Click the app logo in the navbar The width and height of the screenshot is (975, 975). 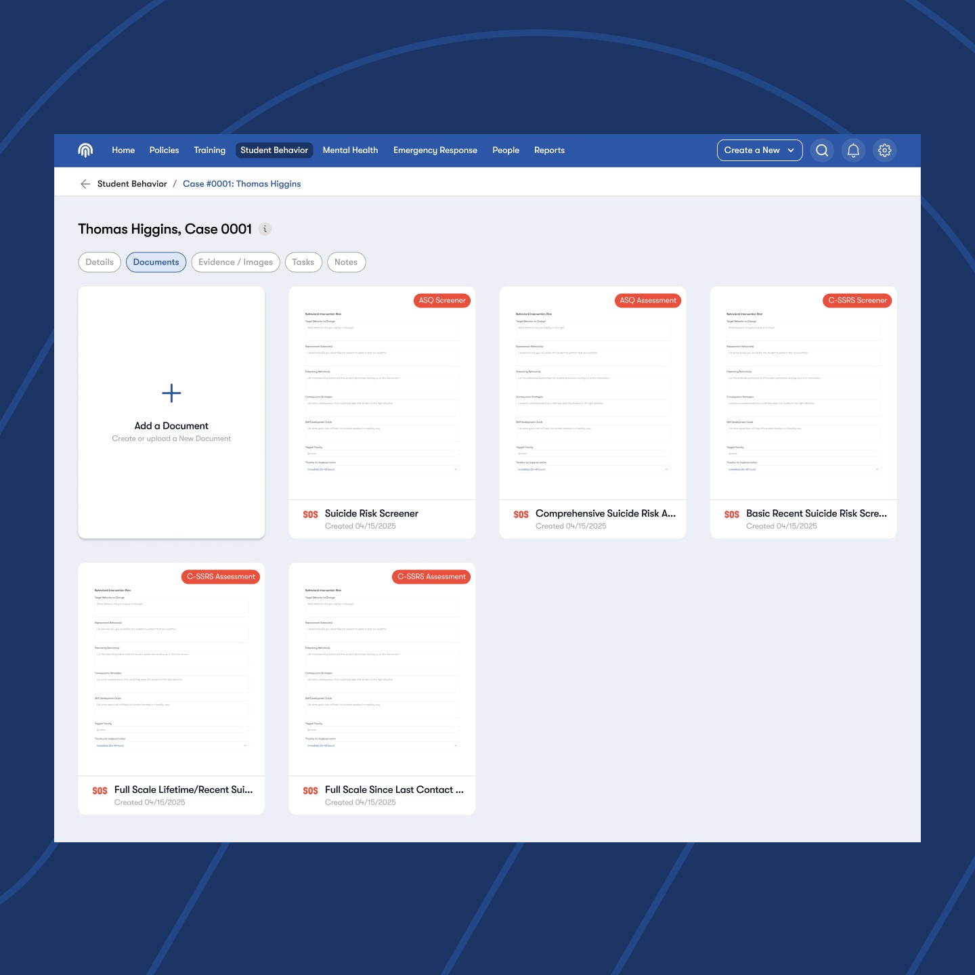click(85, 150)
